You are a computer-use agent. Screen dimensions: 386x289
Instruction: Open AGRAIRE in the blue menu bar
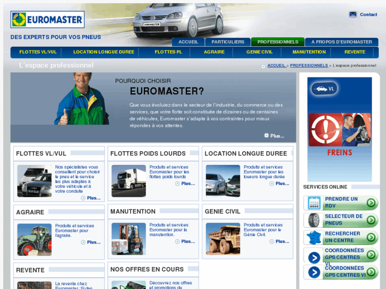pyautogui.click(x=214, y=52)
